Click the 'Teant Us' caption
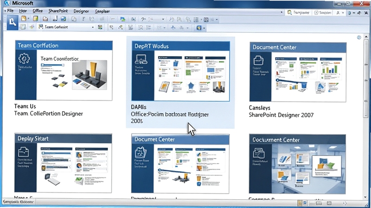The width and height of the screenshot is (371, 208). click(25, 106)
